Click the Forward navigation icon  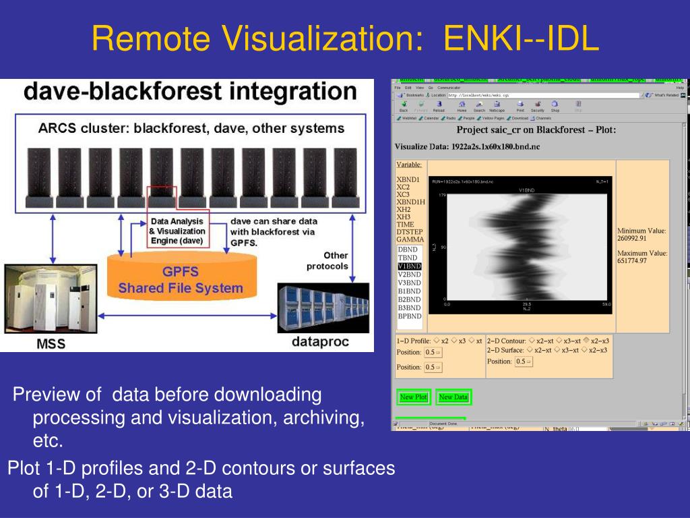[421, 105]
